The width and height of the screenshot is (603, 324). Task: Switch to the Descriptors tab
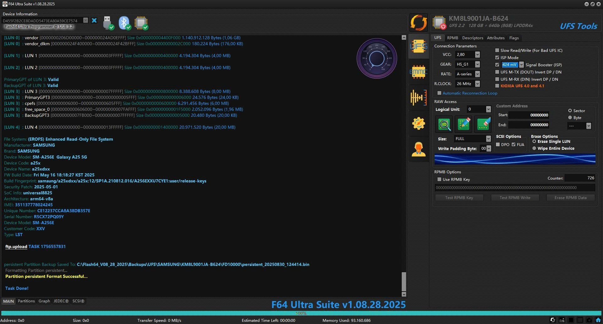click(x=473, y=38)
